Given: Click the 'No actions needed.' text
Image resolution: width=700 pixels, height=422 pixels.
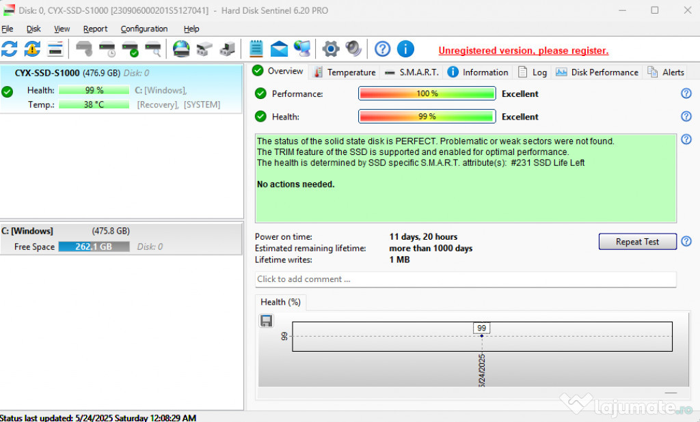Looking at the screenshot, I should (x=295, y=184).
